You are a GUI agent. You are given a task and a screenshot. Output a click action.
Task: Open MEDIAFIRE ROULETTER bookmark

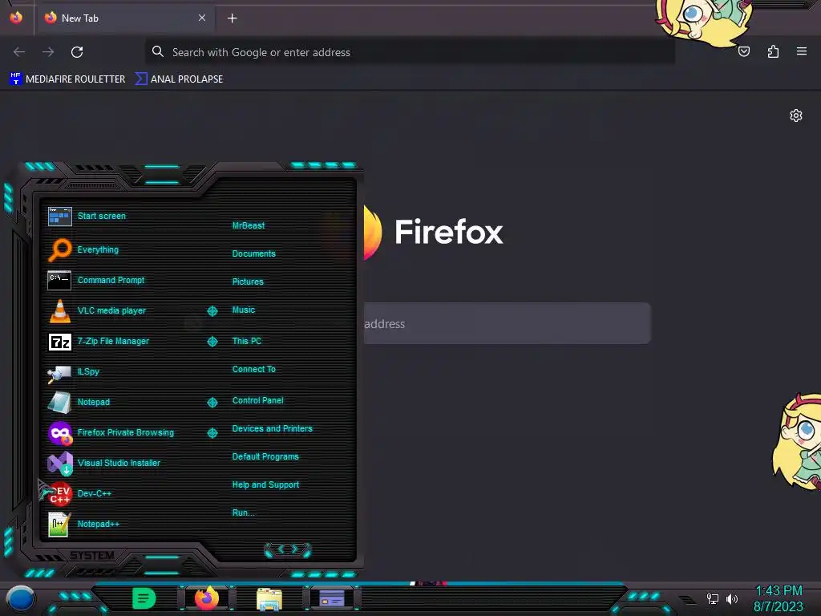pos(67,79)
